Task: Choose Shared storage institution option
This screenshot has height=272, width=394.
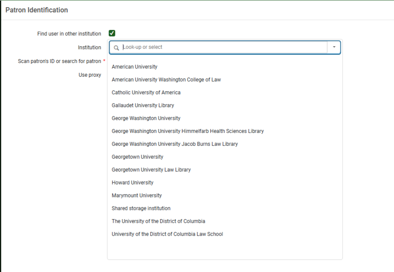Action: 141,209
